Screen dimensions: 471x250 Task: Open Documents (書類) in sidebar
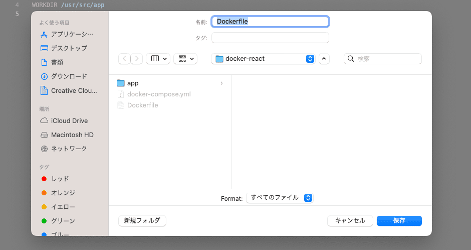tap(57, 62)
